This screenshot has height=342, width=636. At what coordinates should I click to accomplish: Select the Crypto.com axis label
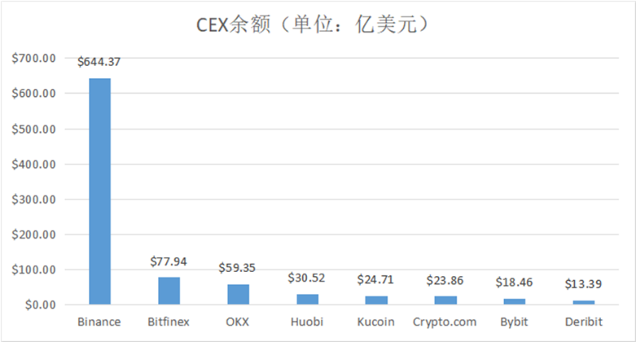[x=444, y=322]
